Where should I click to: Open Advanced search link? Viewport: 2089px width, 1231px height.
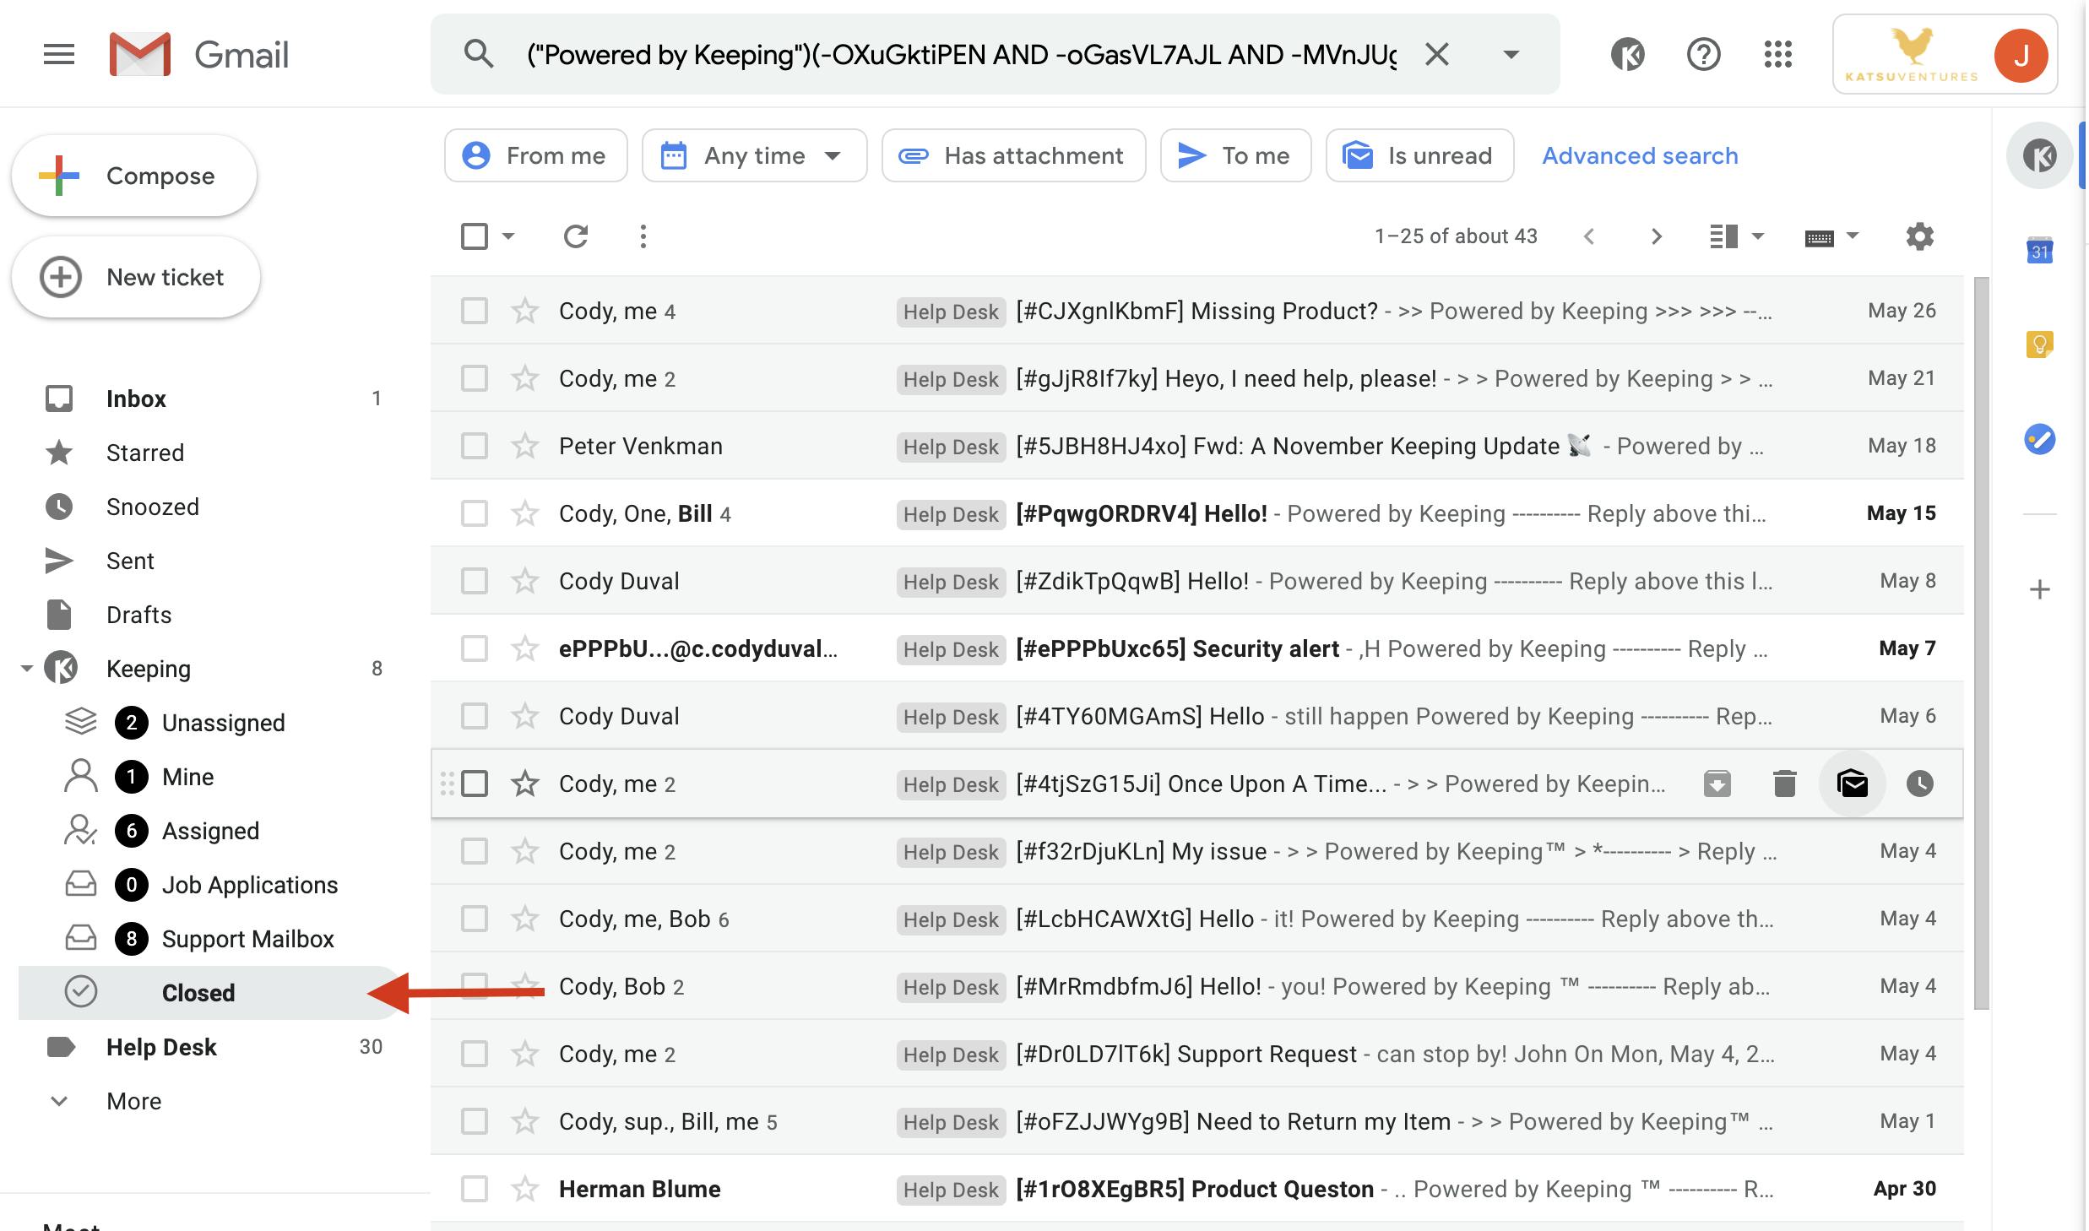(x=1640, y=155)
